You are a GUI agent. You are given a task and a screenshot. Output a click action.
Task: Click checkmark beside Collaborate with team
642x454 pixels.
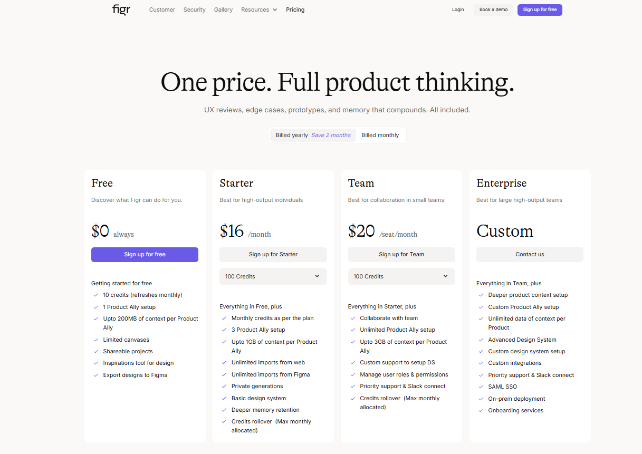352,318
